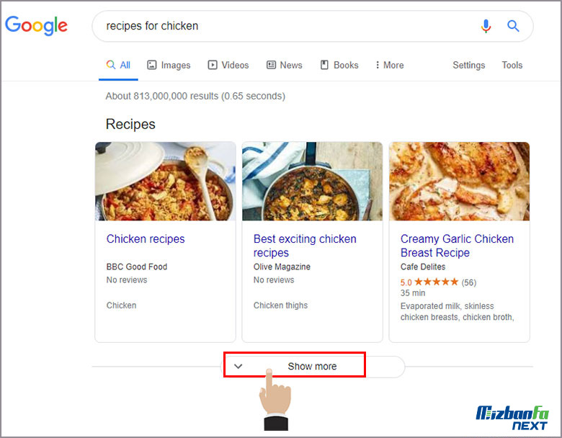
Task: Click the microphone voice search icon
Action: [x=486, y=26]
